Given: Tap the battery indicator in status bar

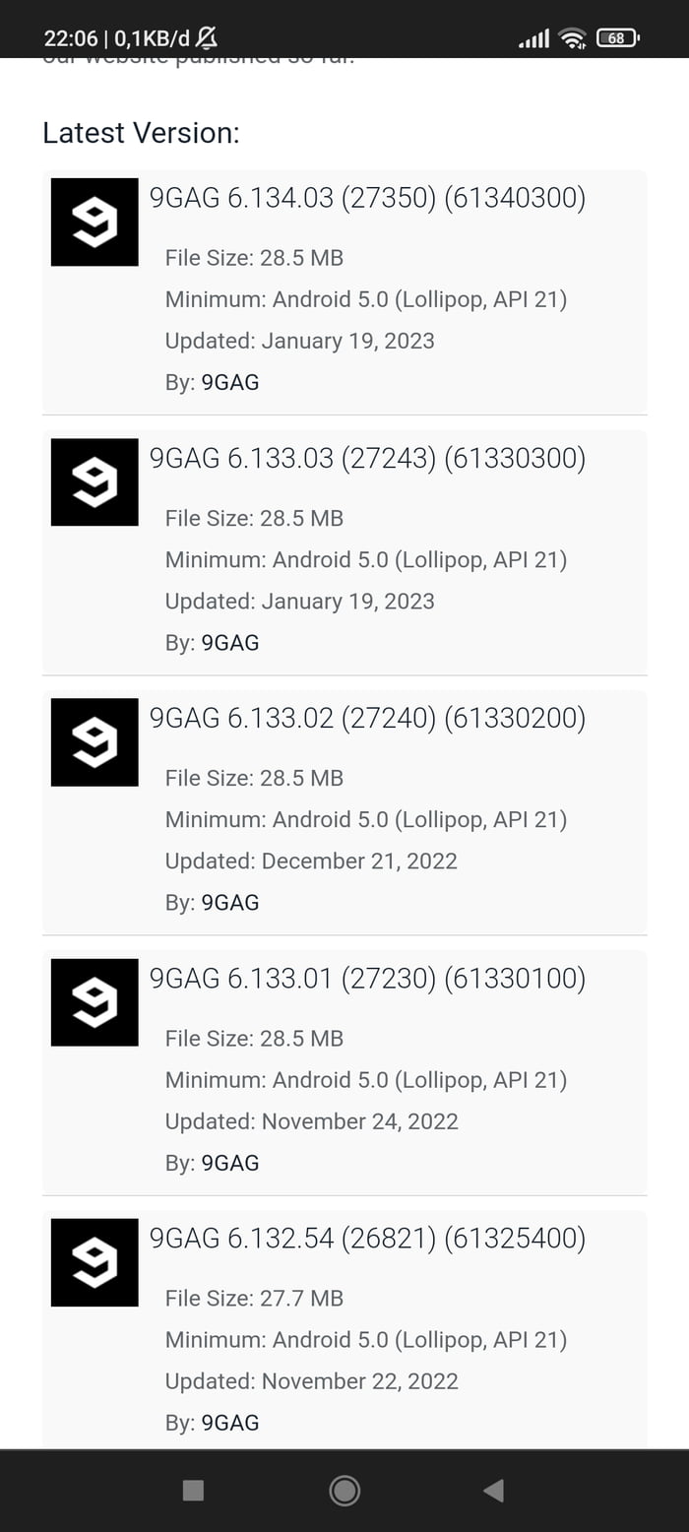Looking at the screenshot, I should [617, 38].
